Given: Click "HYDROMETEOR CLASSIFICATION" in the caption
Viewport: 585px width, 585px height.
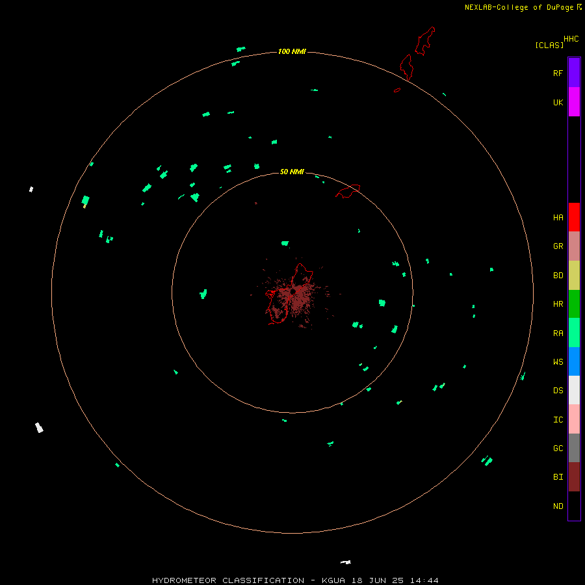Looking at the screenshot, I should pos(228,580).
